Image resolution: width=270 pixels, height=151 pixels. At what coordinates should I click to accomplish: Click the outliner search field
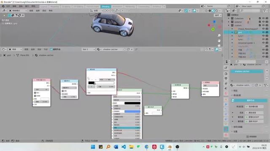[250, 10]
